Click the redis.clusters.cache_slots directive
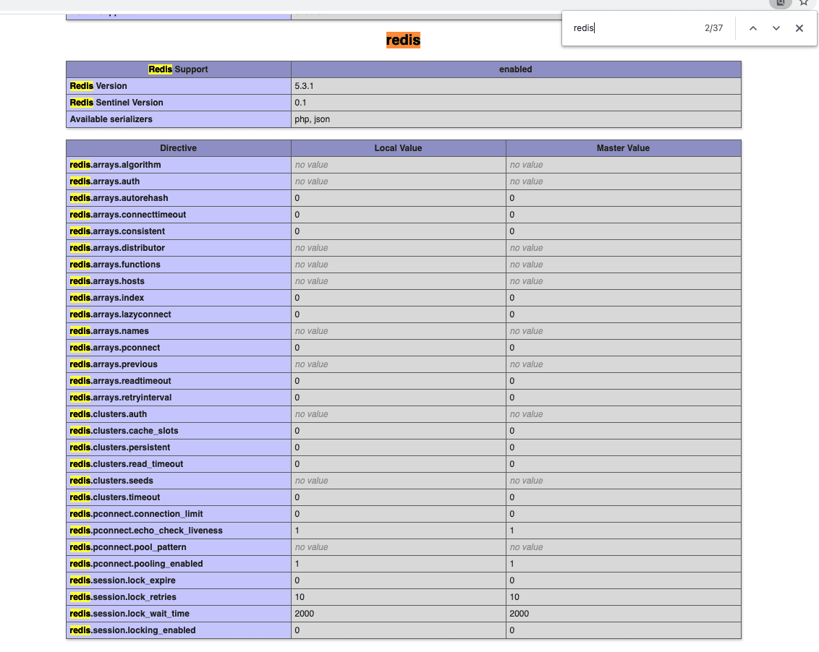 point(178,430)
